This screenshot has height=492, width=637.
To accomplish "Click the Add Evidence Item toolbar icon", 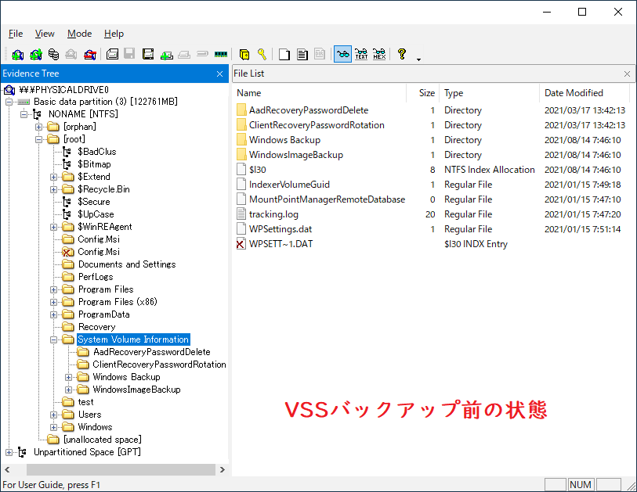I will [17, 54].
